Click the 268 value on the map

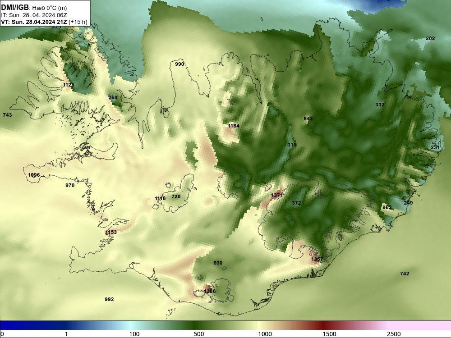pyautogui.click(x=113, y=97)
